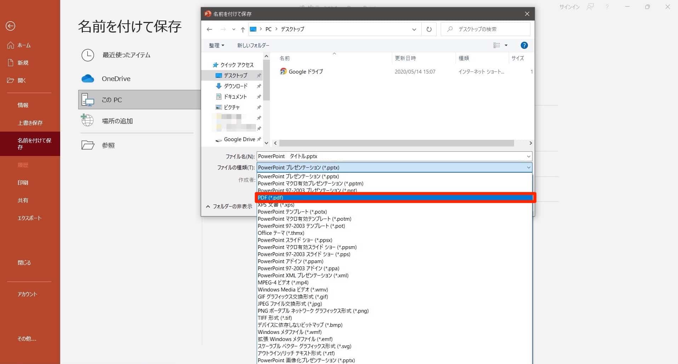Select 上書き保存 in the sidebar

coord(30,123)
